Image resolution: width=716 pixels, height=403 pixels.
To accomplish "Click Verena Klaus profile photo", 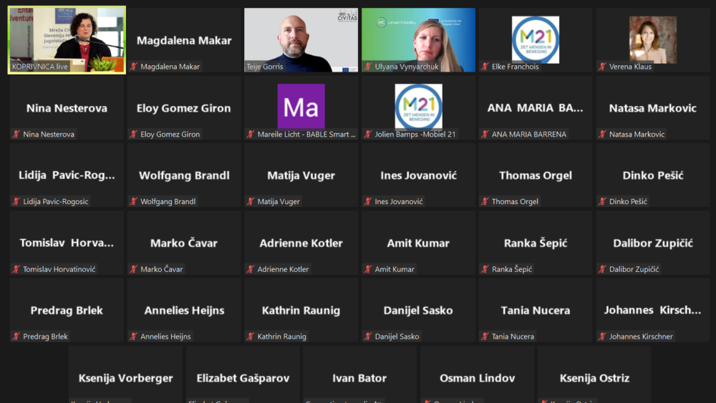I will point(653,39).
